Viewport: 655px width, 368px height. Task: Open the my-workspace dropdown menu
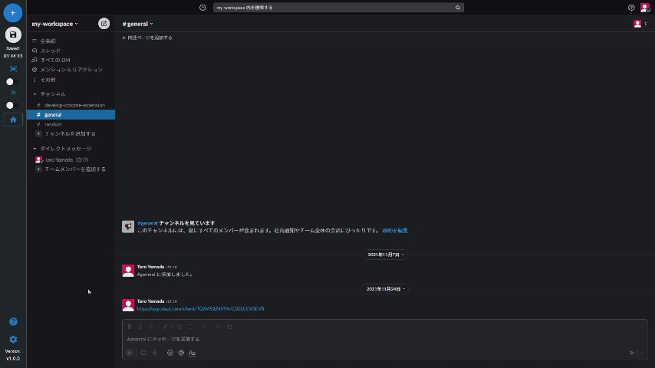point(54,24)
